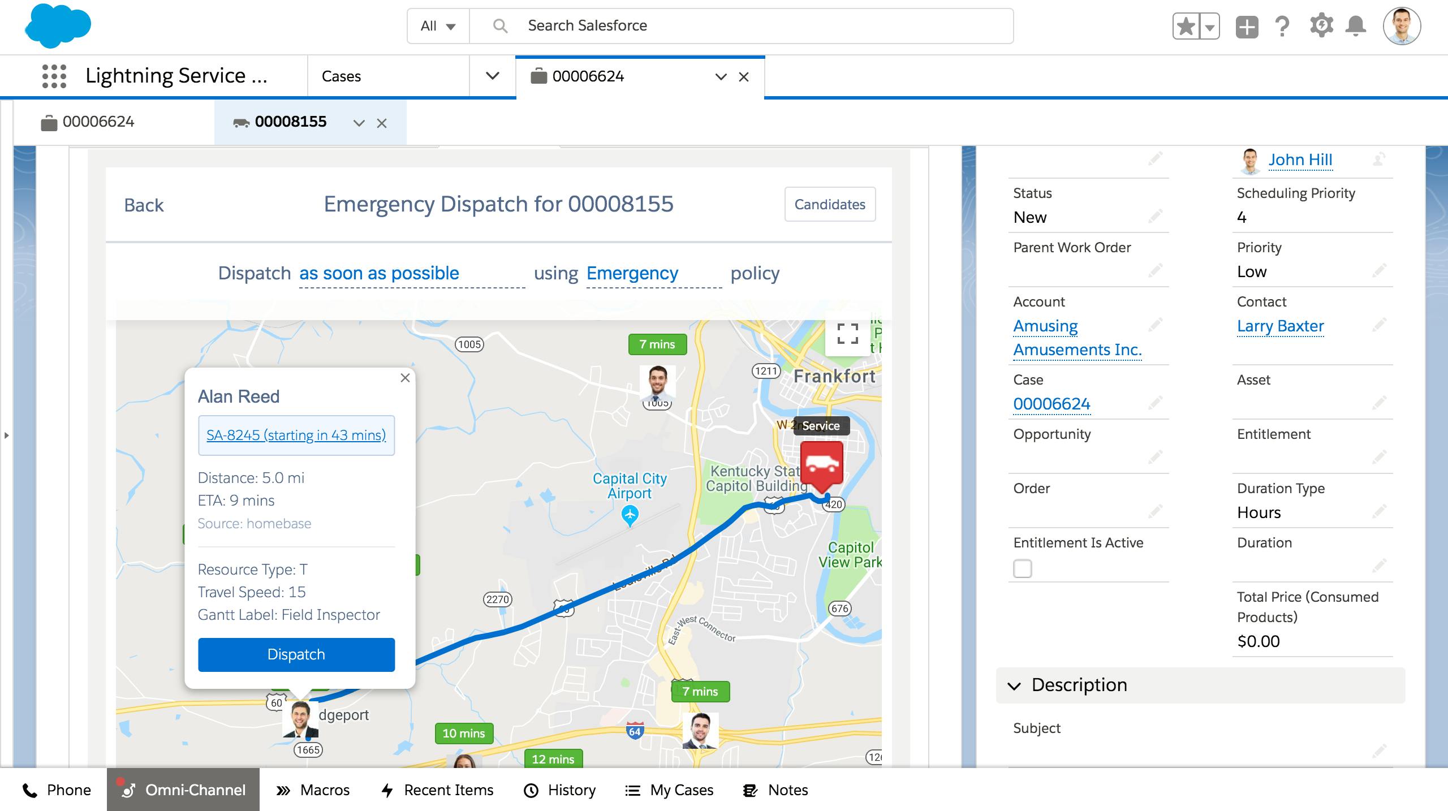Edit the Duration Type pencil icon
This screenshot has height=811, width=1448.
point(1379,511)
